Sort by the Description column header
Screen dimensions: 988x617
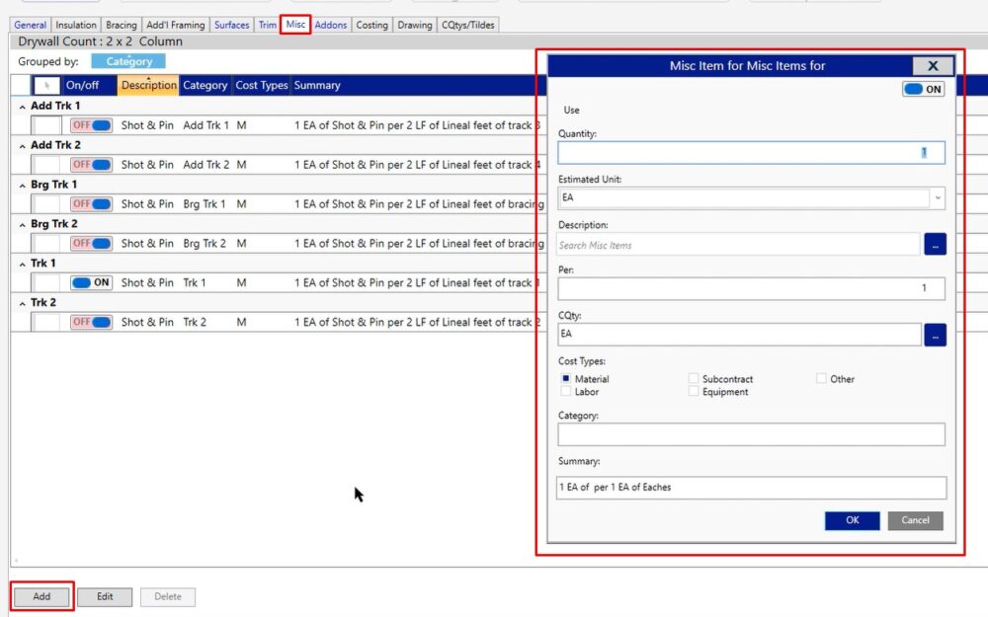[148, 86]
